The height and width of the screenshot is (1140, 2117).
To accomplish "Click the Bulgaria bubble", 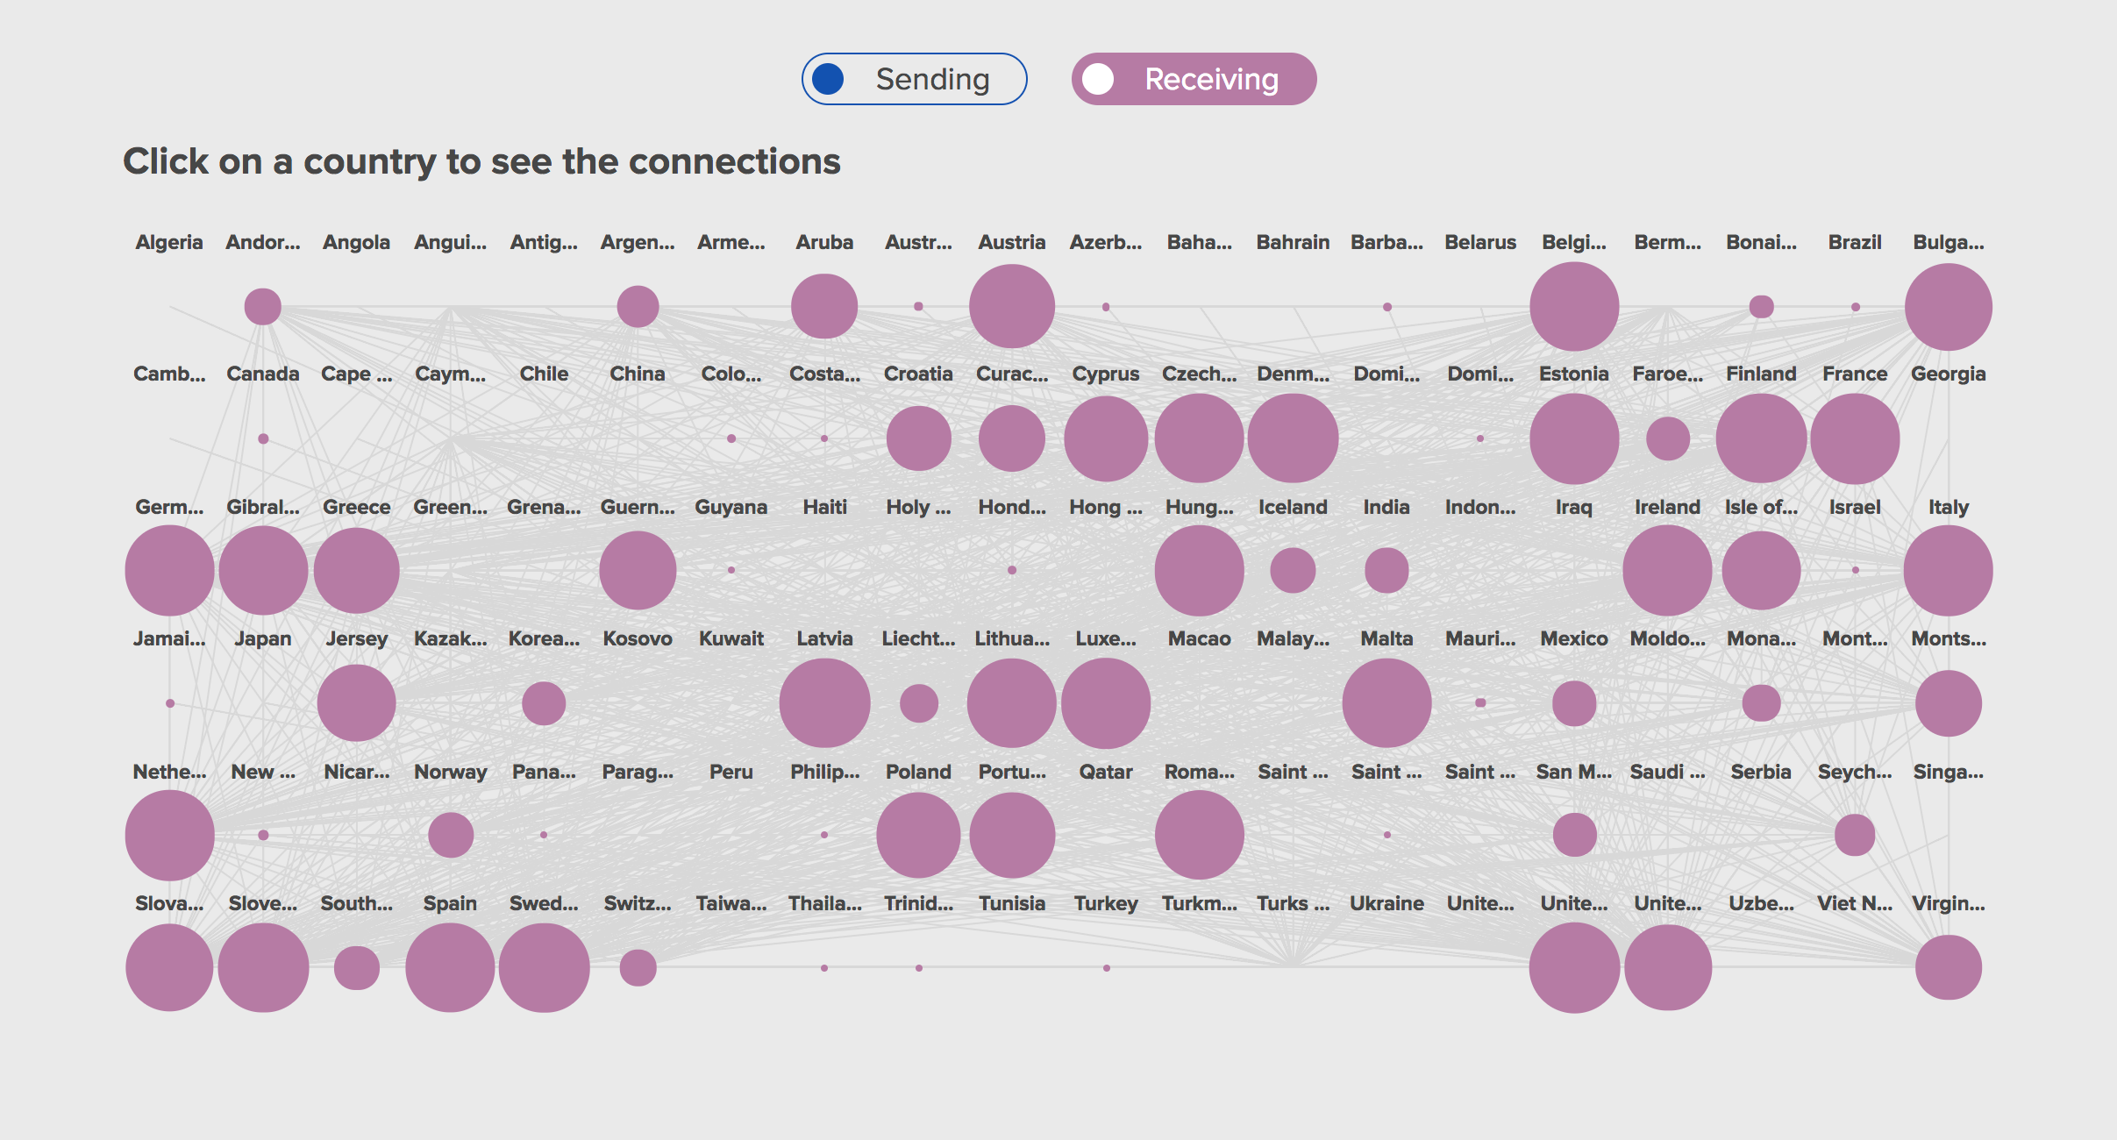I will pos(1950,307).
